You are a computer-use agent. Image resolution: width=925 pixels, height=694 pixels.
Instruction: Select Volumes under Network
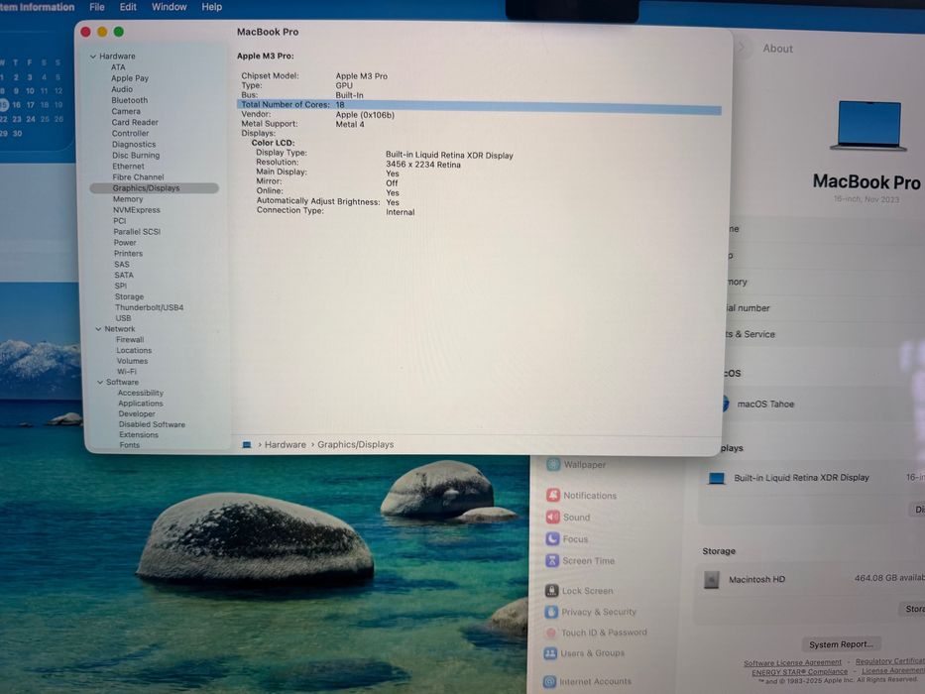click(x=132, y=361)
